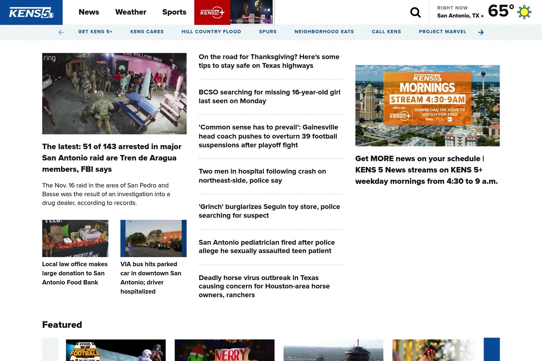Image resolution: width=542 pixels, height=361 pixels.
Task: Click the raid story summary text
Action: pyautogui.click(x=106, y=194)
